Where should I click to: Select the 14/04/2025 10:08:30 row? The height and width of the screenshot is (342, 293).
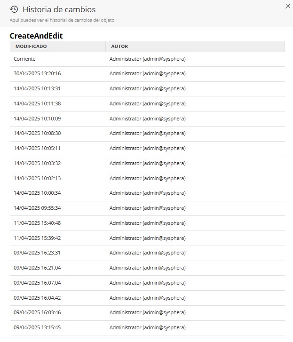[37, 133]
